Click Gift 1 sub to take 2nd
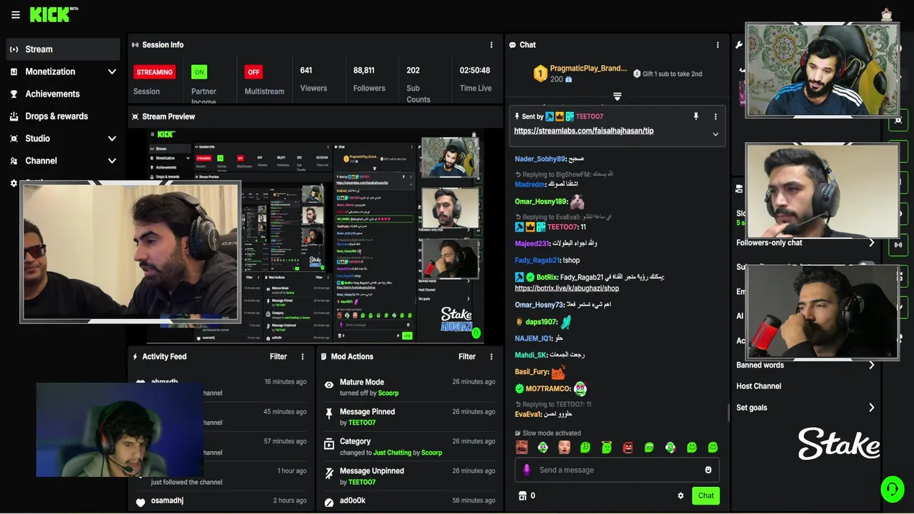914x514 pixels. pos(668,74)
